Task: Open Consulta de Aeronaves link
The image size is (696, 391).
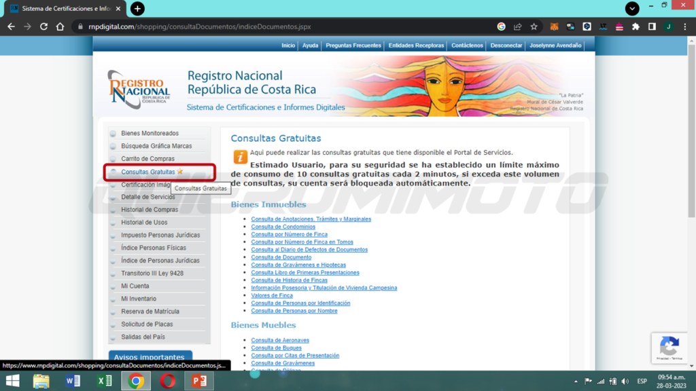Action: click(280, 341)
